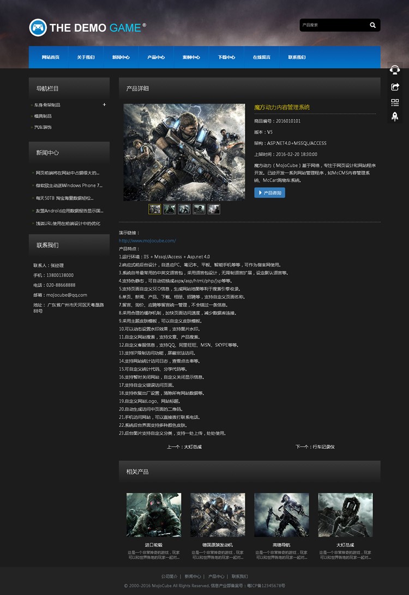The height and width of the screenshot is (595, 409).
Task: Click THE DEMO GAME logo text
Action: 98,28
